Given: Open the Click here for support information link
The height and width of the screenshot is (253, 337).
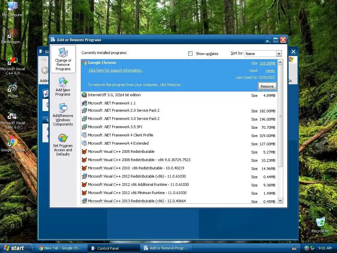Looking at the screenshot, I should click(116, 70).
